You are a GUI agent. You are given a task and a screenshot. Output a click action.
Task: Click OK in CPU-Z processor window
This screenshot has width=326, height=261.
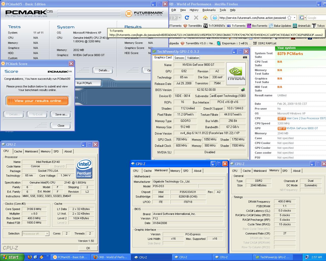[x=88, y=248]
